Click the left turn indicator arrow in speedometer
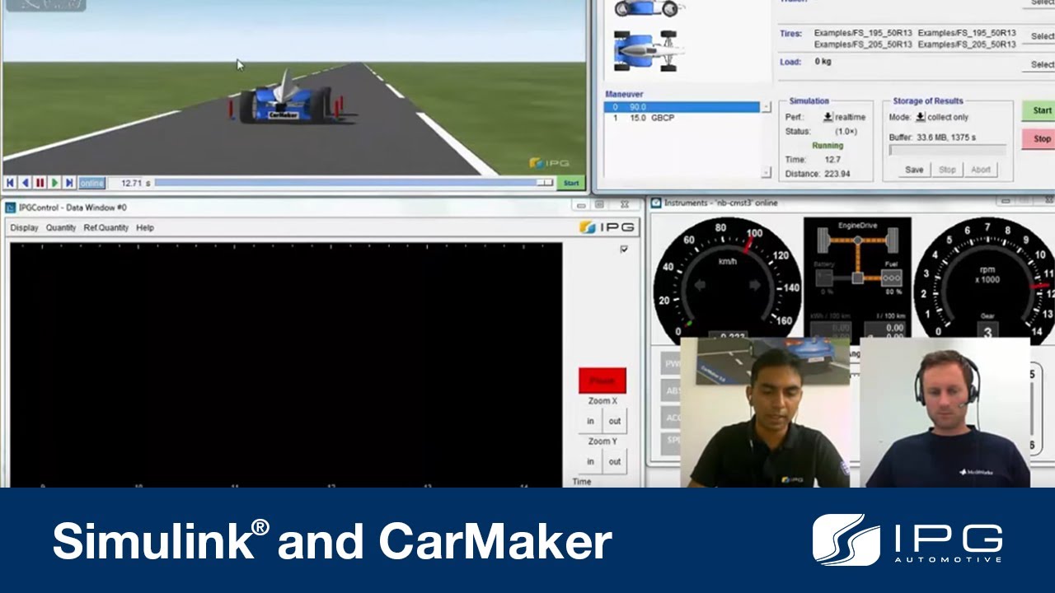Viewport: 1055px width, 593px height. tap(700, 286)
